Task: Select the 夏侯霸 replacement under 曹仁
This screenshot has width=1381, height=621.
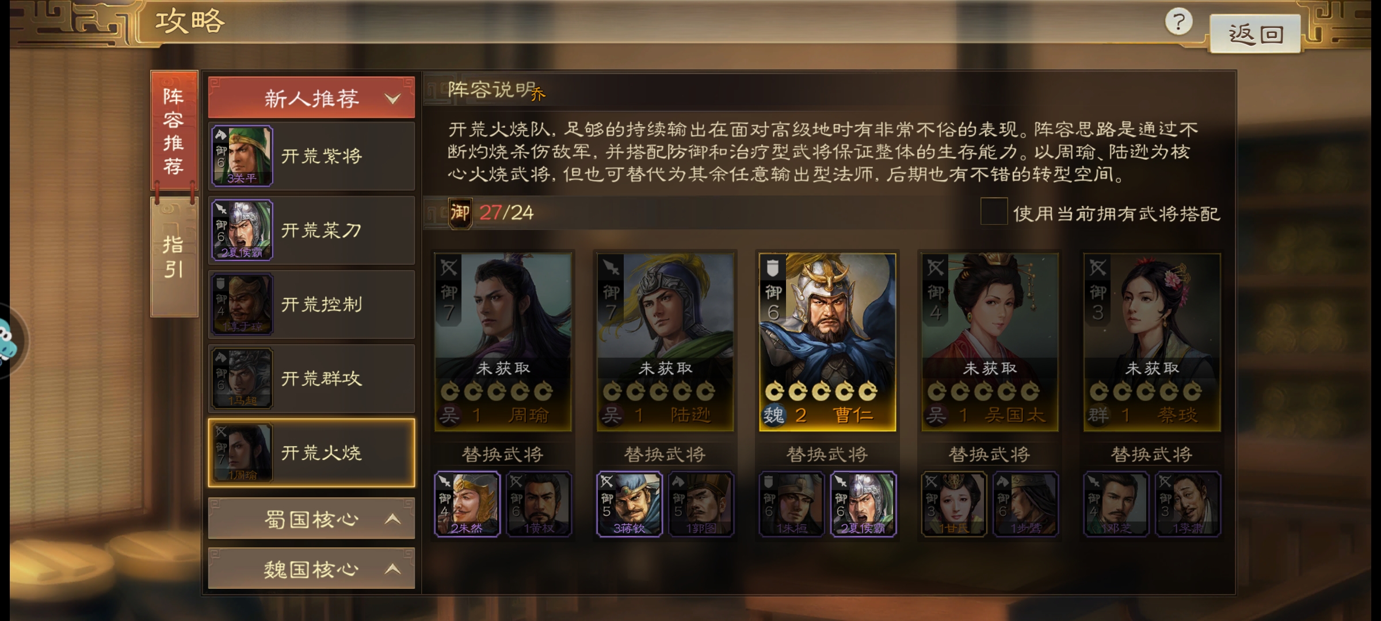Action: click(863, 504)
